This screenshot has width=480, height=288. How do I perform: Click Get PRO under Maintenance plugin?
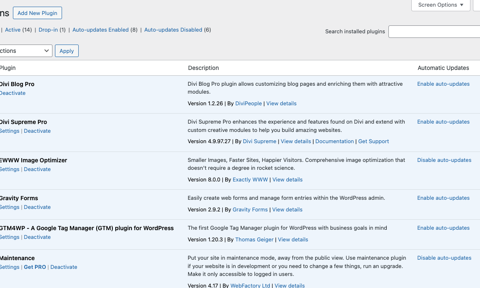coord(35,267)
